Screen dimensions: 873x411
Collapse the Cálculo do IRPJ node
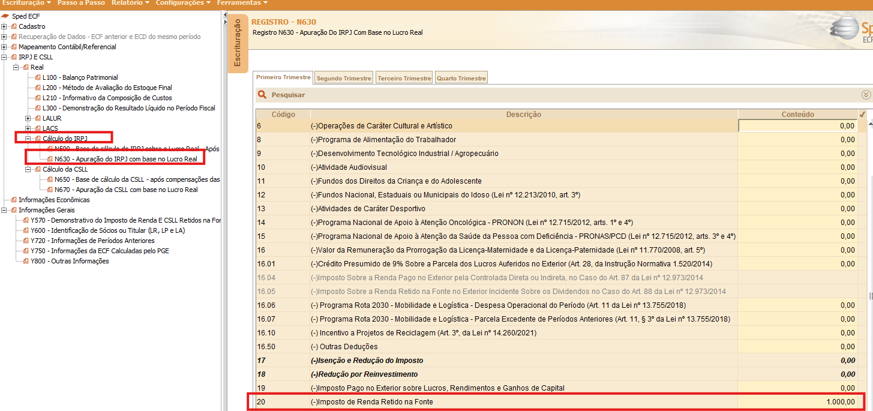[28, 139]
